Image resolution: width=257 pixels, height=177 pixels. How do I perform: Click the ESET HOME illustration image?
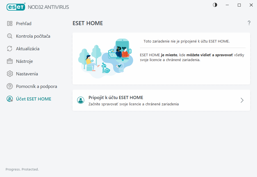click(x=105, y=58)
